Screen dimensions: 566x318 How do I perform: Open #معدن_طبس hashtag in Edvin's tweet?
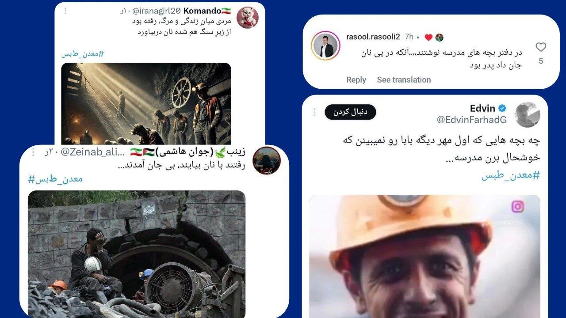click(x=511, y=175)
